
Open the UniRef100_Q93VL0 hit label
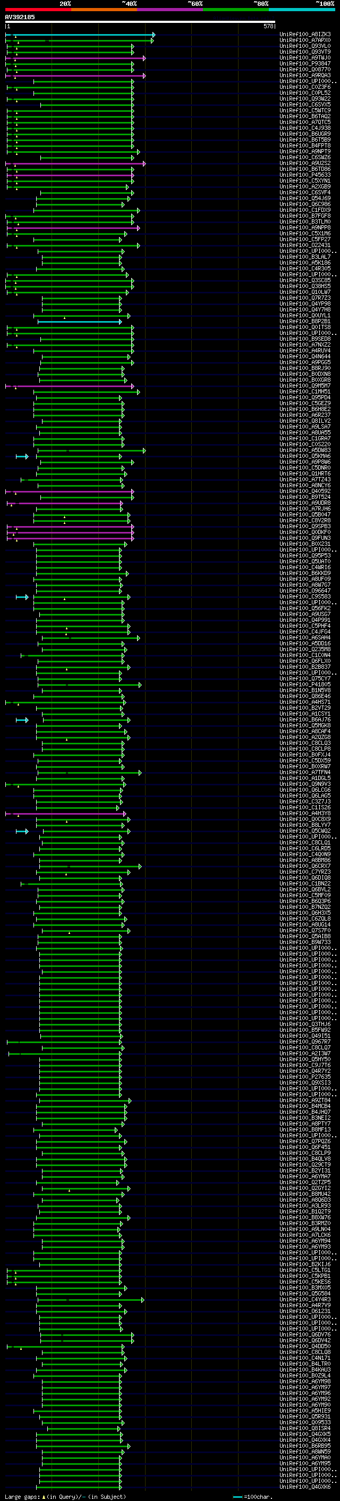click(304, 46)
